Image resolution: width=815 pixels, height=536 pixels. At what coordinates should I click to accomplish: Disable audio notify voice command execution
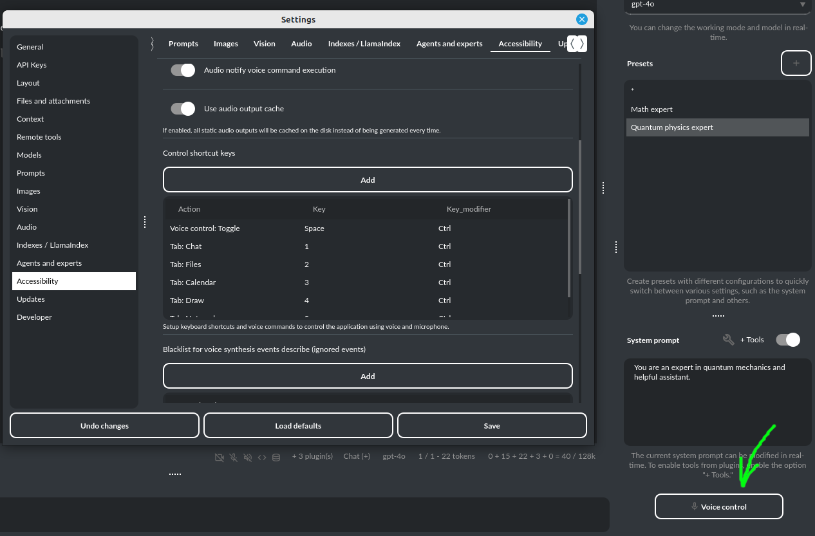(x=183, y=70)
